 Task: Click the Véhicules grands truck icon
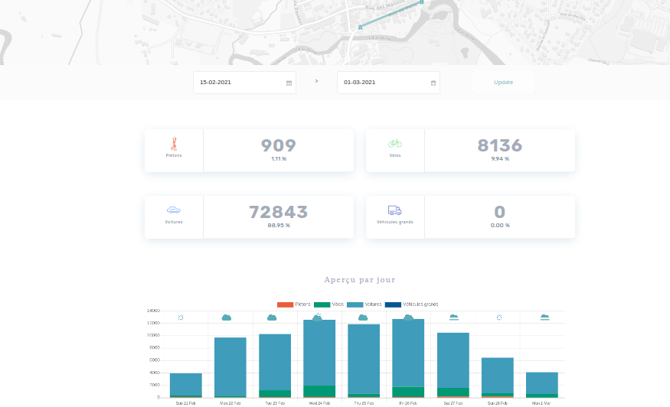394,210
